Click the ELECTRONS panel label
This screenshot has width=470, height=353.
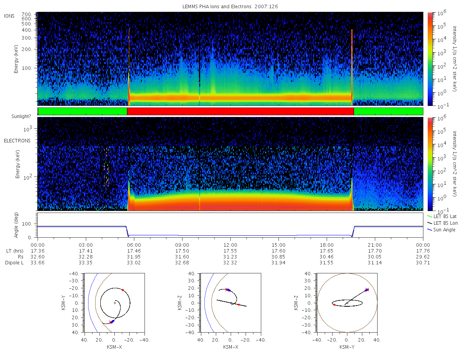tap(17, 140)
